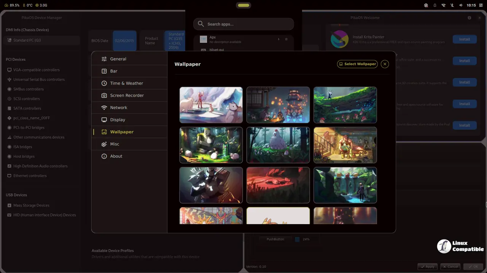Select the red field wallpaper thumbnail
Screen dimensions: 487x273
[278, 185]
